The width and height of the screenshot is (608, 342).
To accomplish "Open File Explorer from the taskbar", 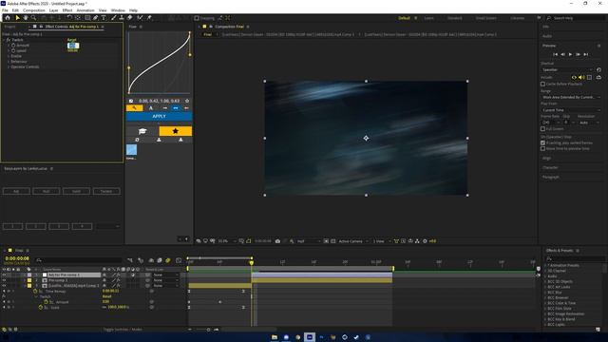I will [x=275, y=337].
